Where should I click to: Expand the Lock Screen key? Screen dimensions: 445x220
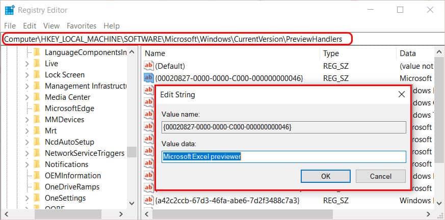[27, 75]
